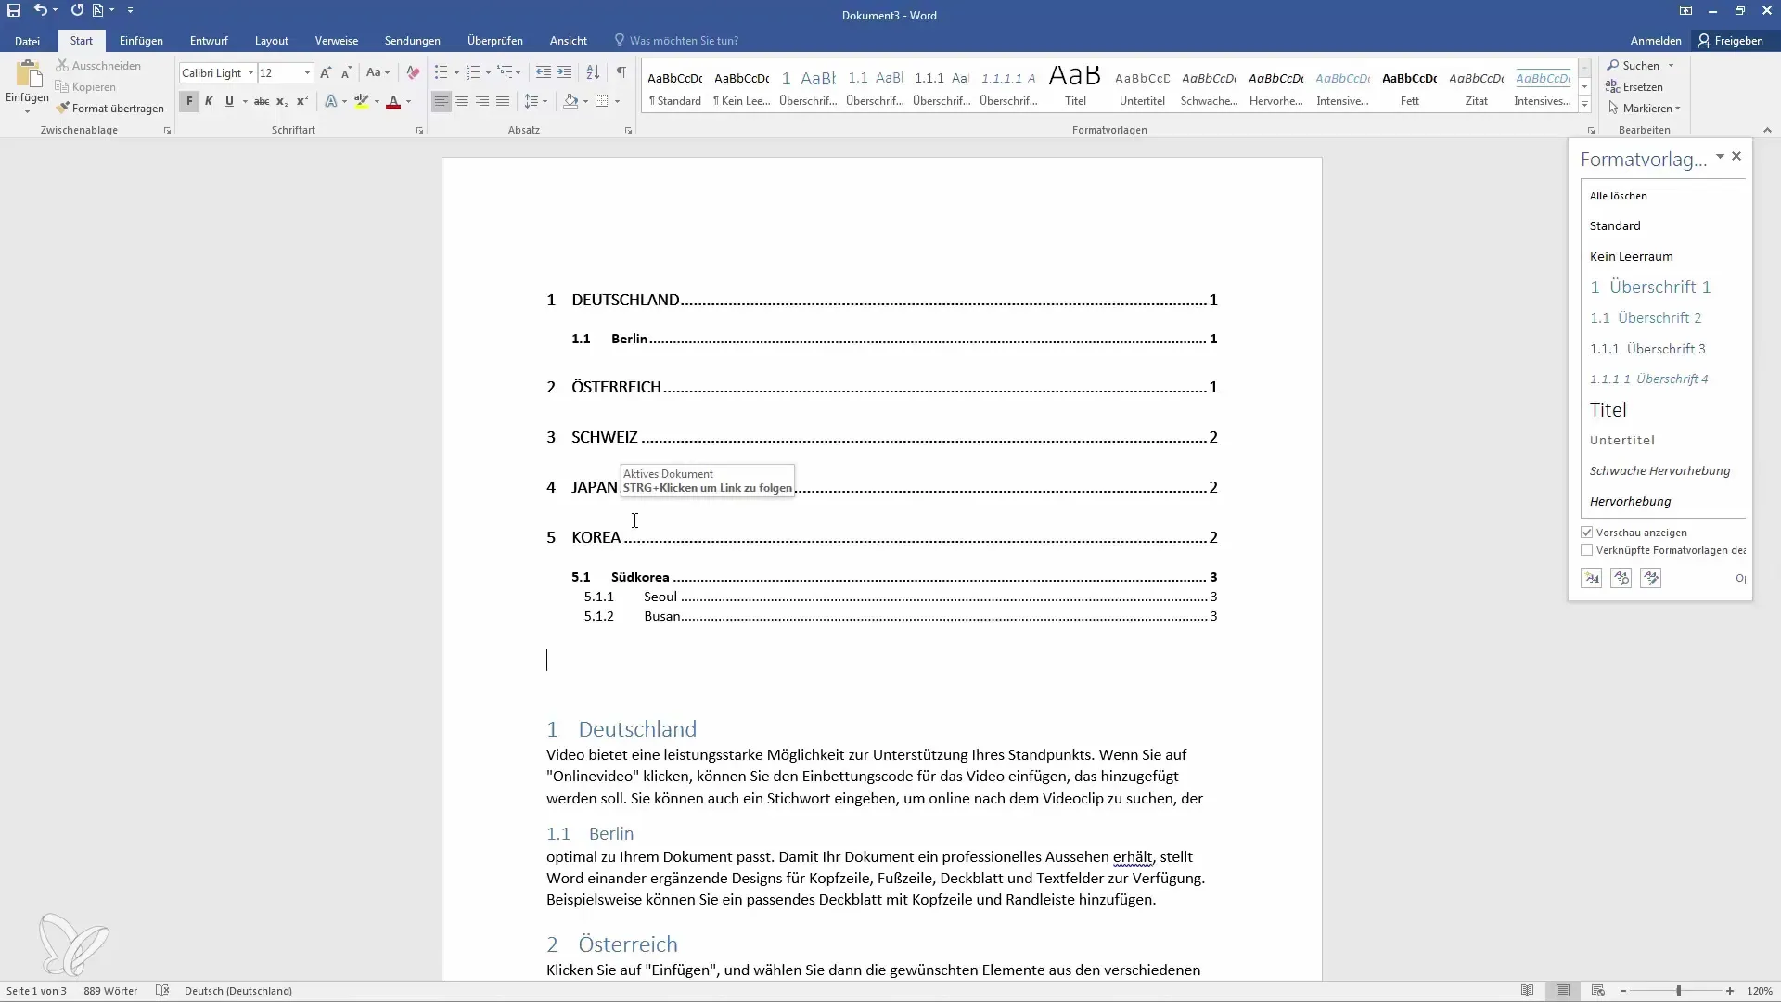Apply multilevel list
Image resolution: width=1781 pixels, height=1002 pixels.
[505, 72]
